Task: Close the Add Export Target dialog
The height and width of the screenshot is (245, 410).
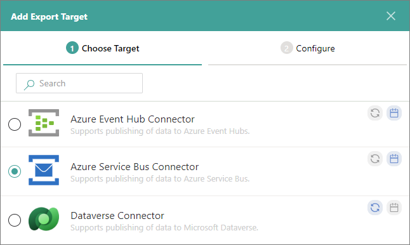Action: 391,16
